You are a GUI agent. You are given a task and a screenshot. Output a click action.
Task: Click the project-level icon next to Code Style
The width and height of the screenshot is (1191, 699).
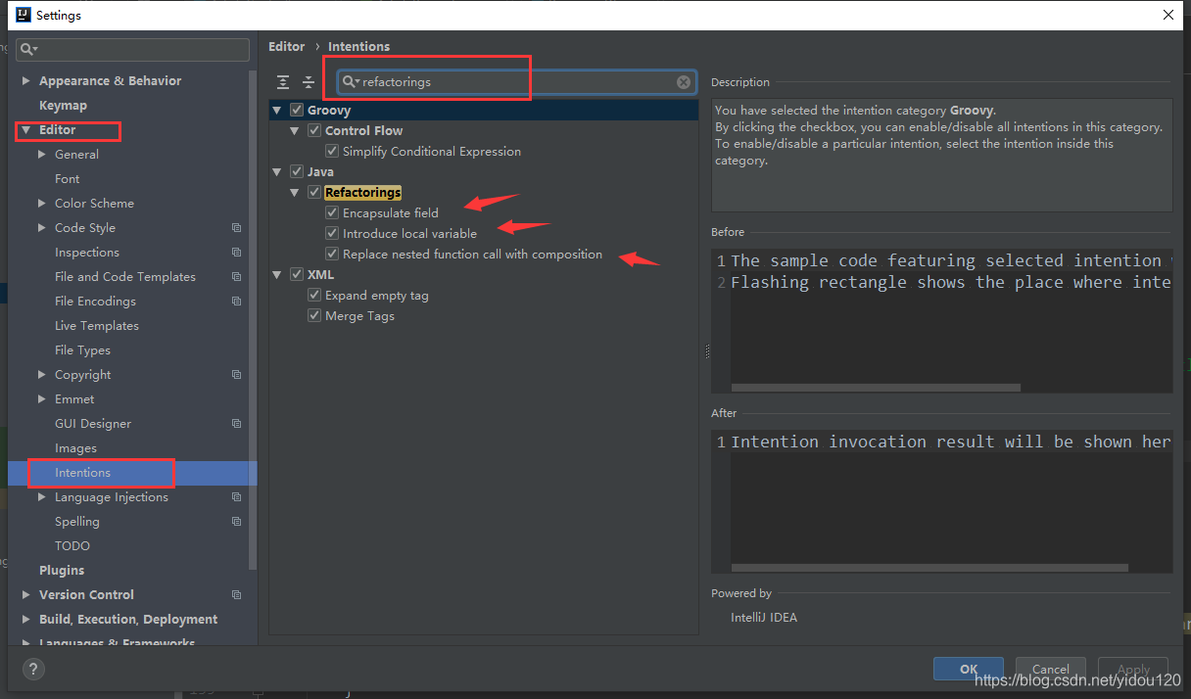(x=236, y=228)
